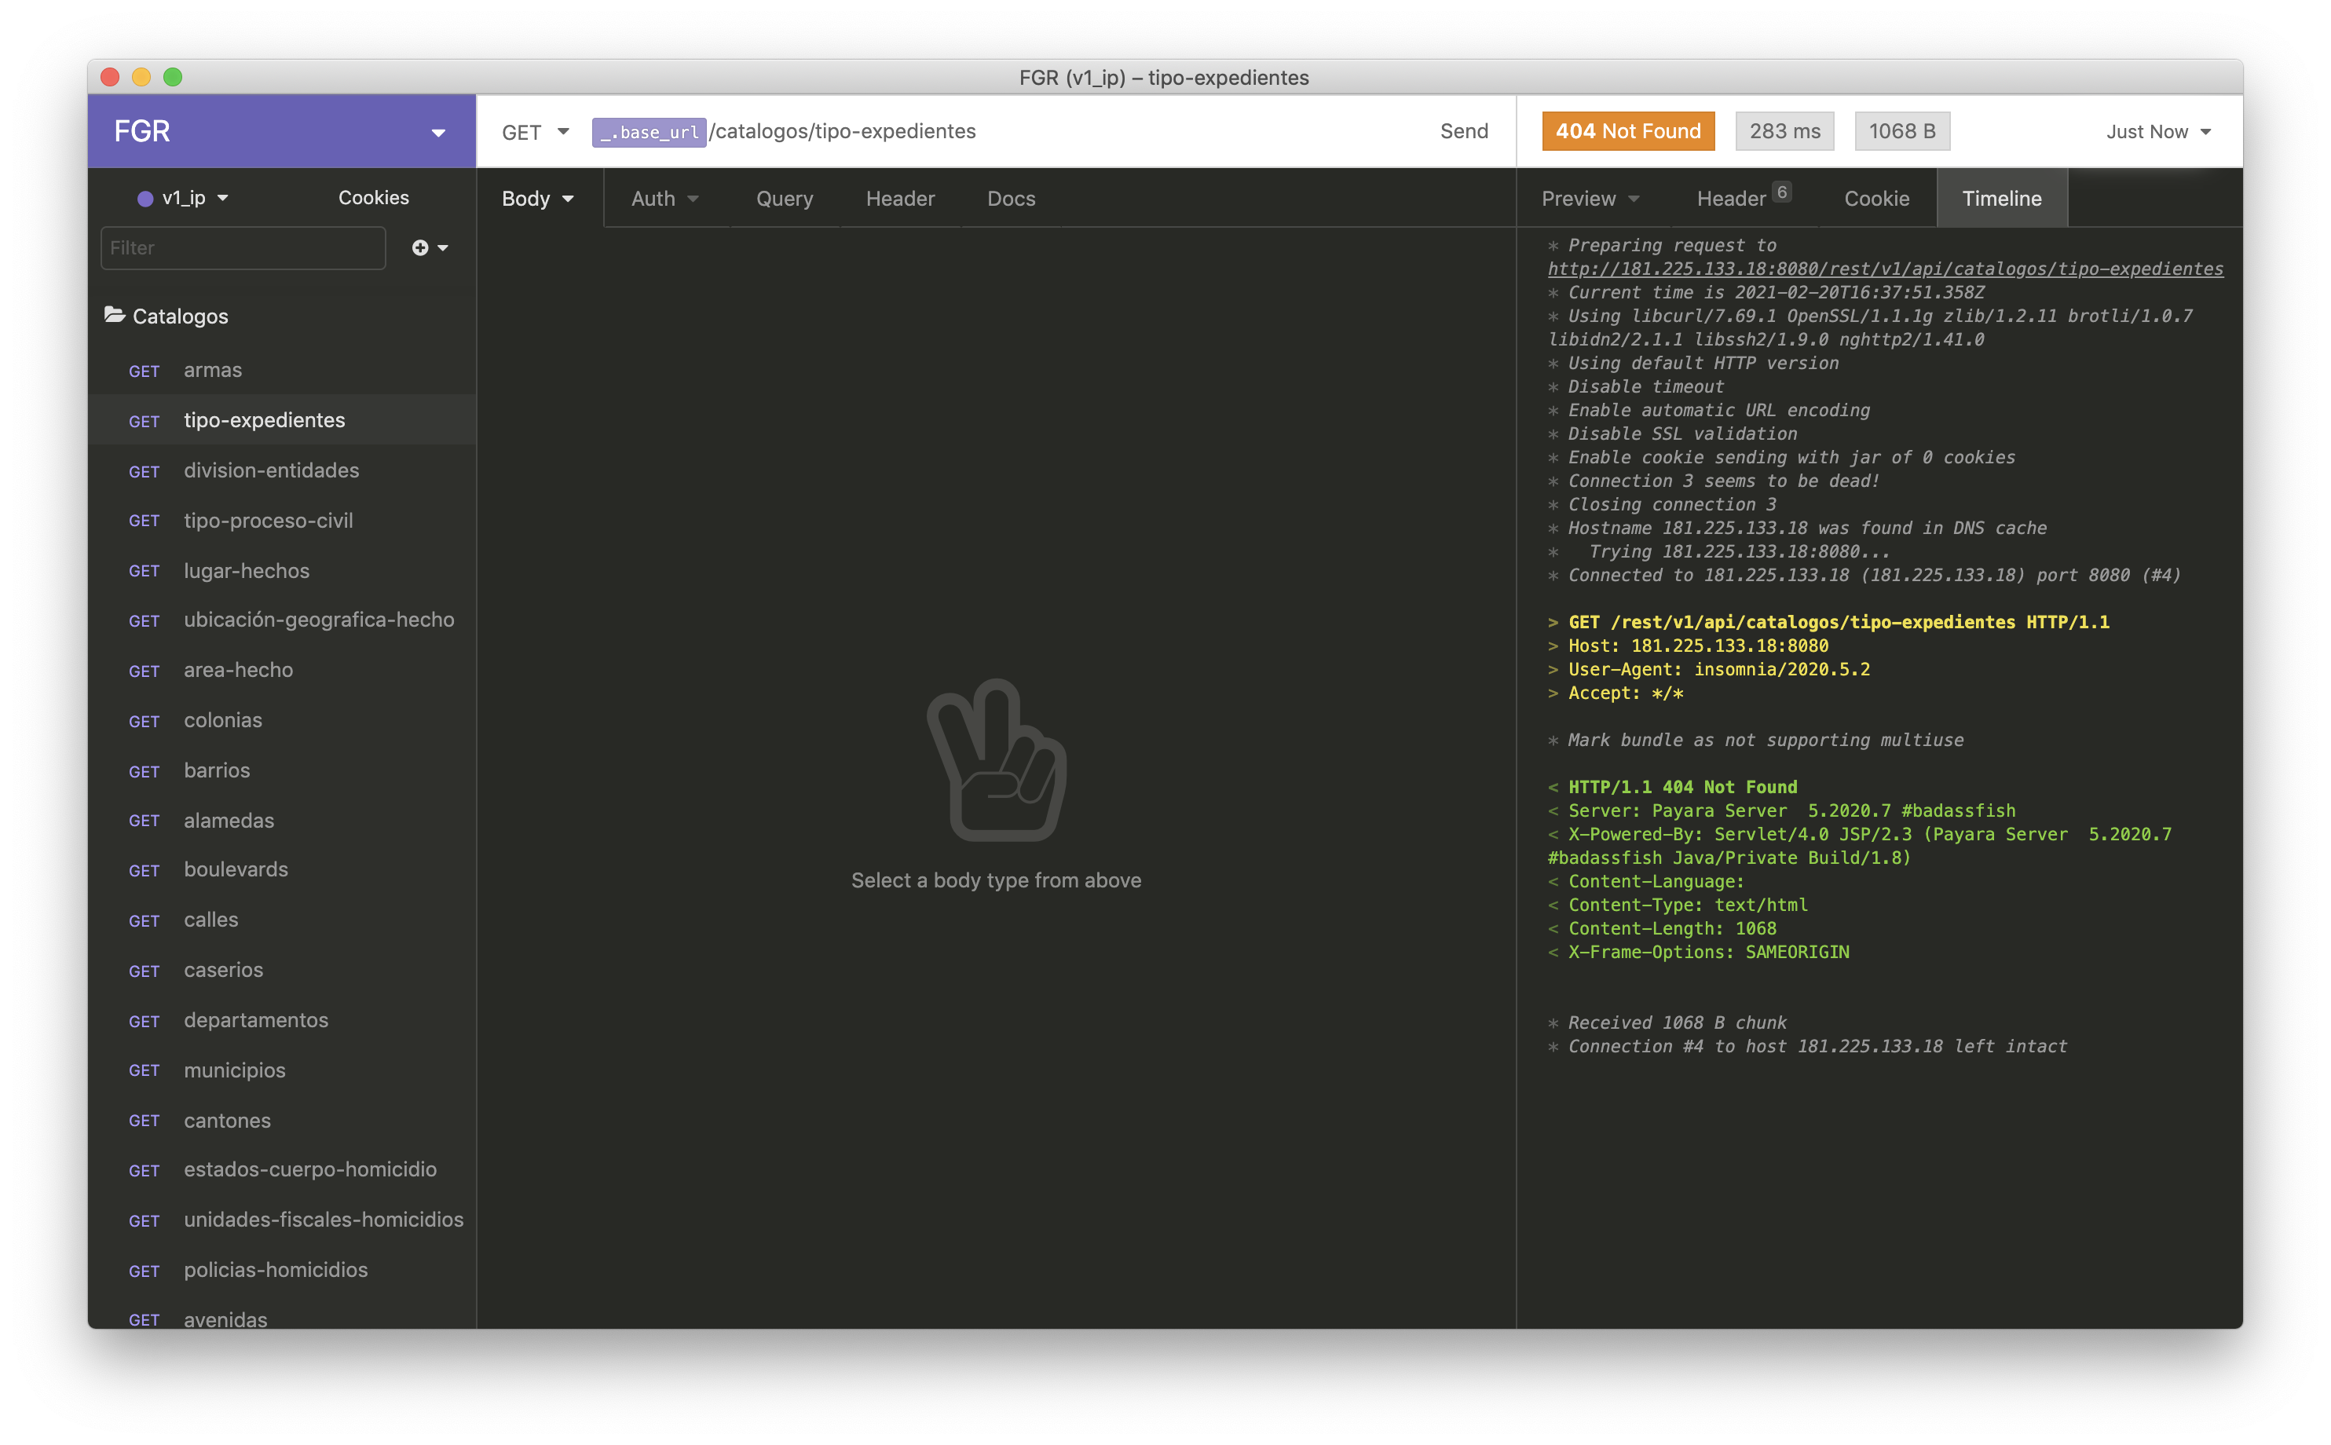Click the _.base_url variable tag

649,132
